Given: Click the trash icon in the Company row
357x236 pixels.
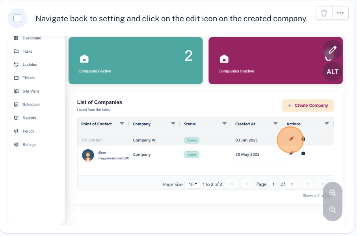Looking at the screenshot, I should pyautogui.click(x=303, y=153).
